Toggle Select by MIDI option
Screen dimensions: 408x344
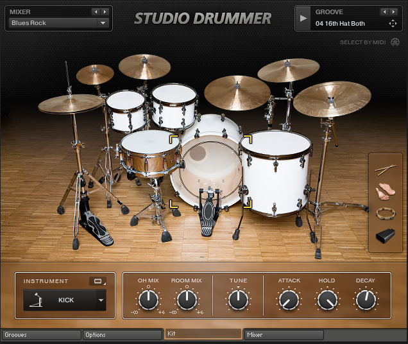point(362,43)
